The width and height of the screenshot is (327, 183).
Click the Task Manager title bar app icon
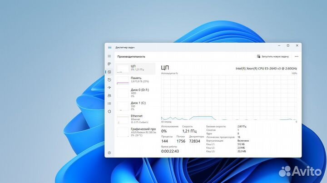tap(109, 47)
